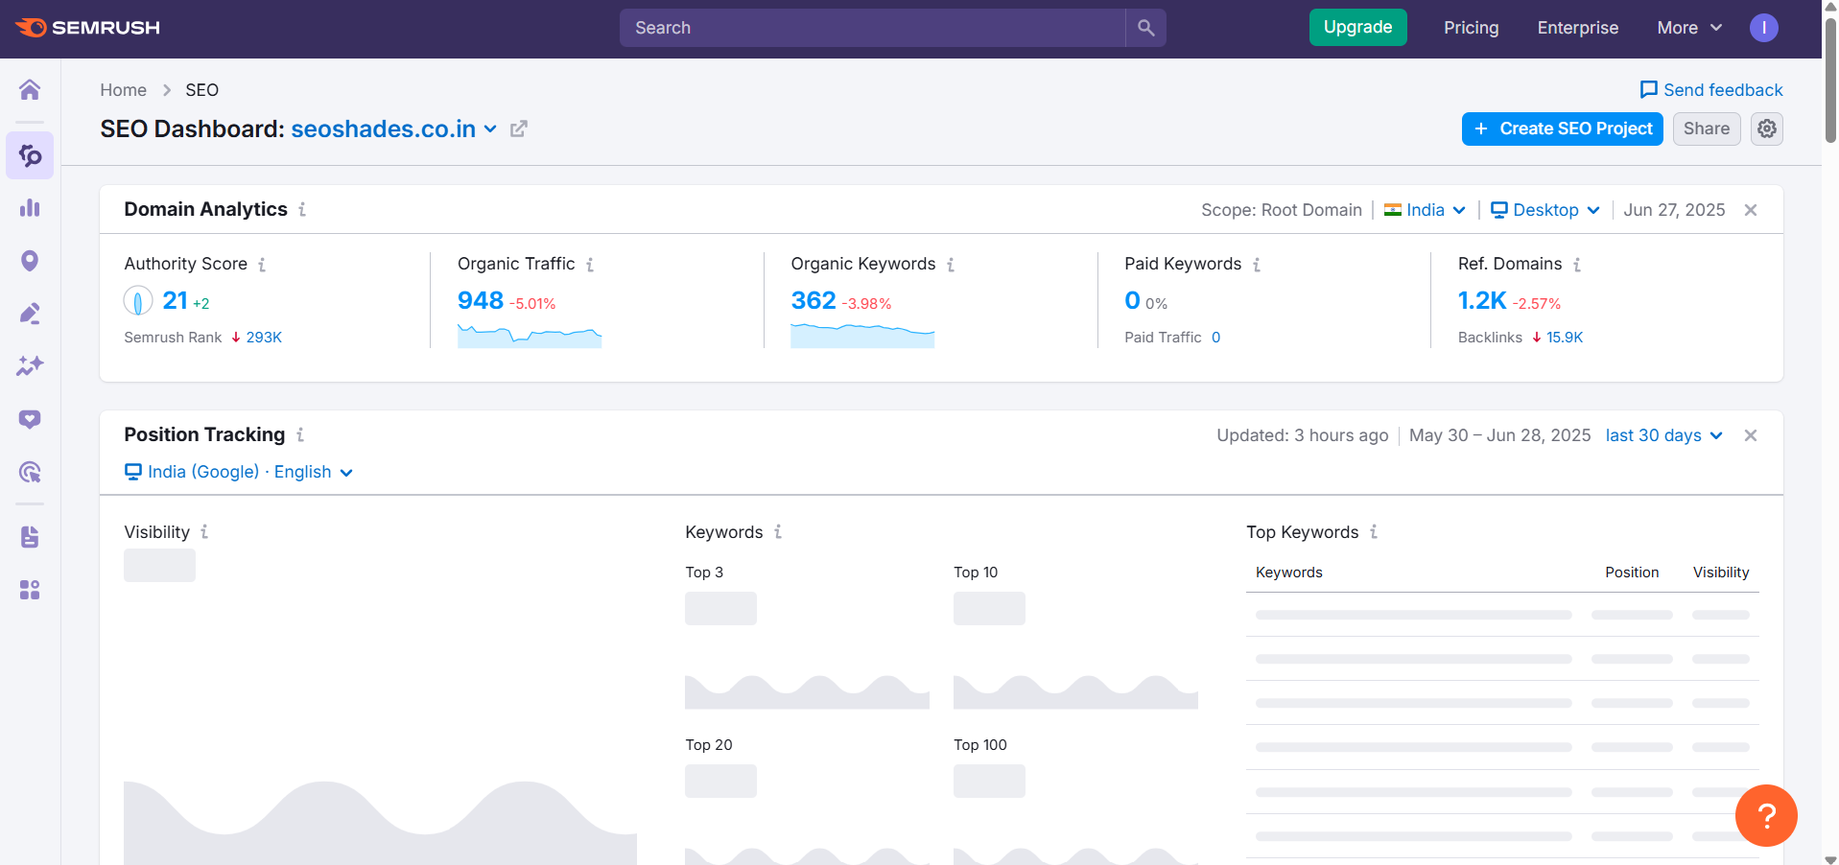This screenshot has width=1839, height=865.
Task: Open the Send feedback link
Action: [x=1711, y=90]
